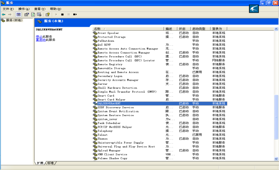Click the gear icon of Upload Manager
The image size is (279, 170).
[x=95, y=150]
